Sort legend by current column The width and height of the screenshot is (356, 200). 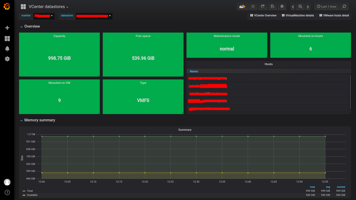pos(341,187)
